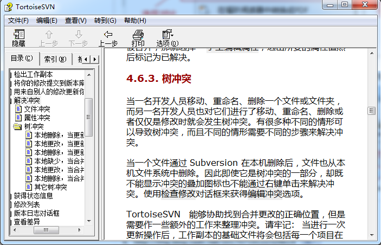Open the 转到(G) menu
Screen dimensions: 381x245
point(105,21)
